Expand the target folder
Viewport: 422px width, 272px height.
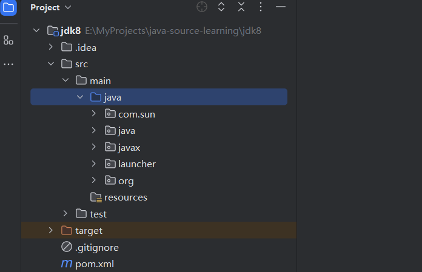[52, 231]
